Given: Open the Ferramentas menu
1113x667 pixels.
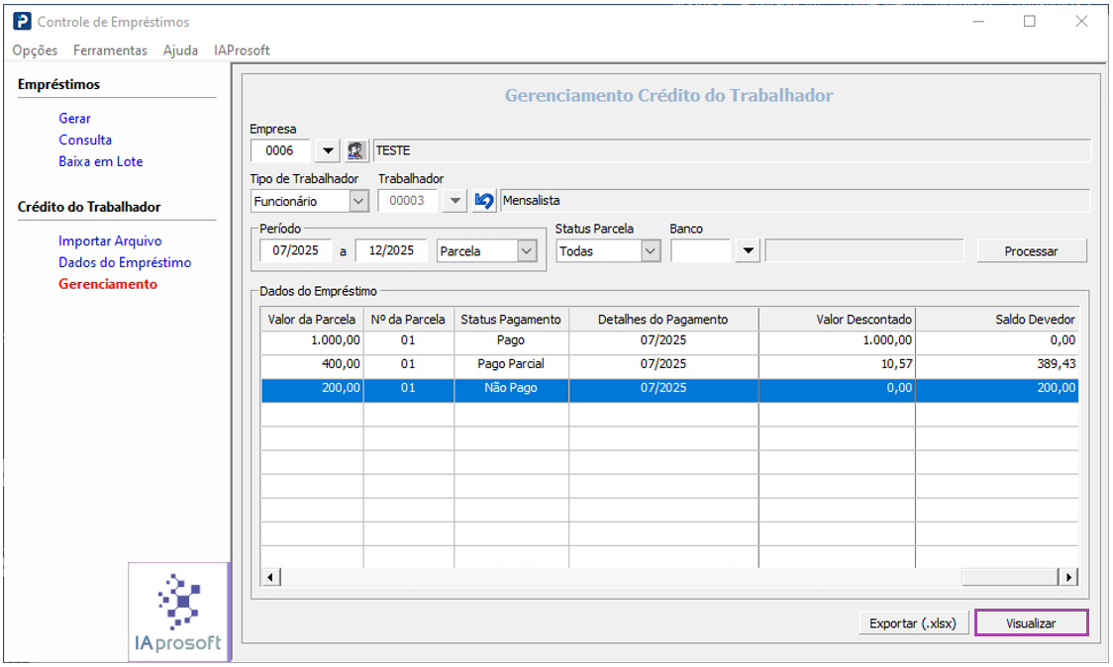Looking at the screenshot, I should (x=110, y=50).
